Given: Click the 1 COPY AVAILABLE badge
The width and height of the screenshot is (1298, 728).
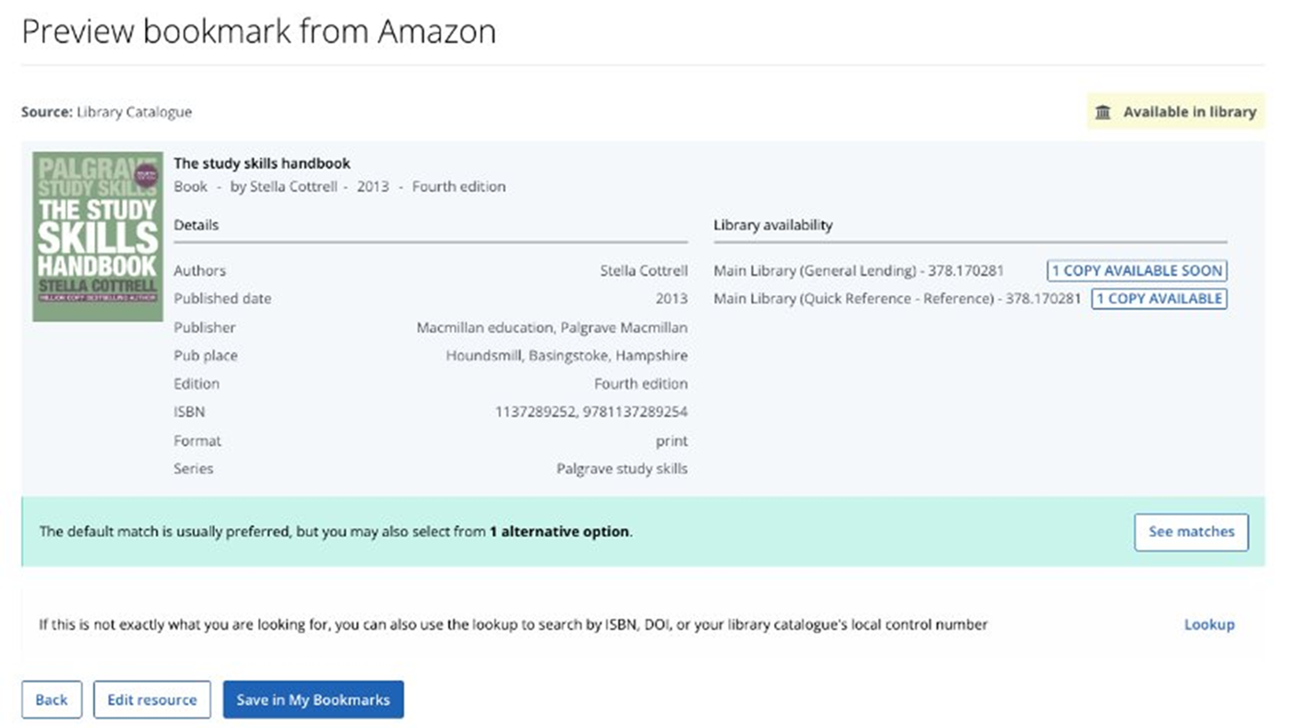Looking at the screenshot, I should 1159,299.
